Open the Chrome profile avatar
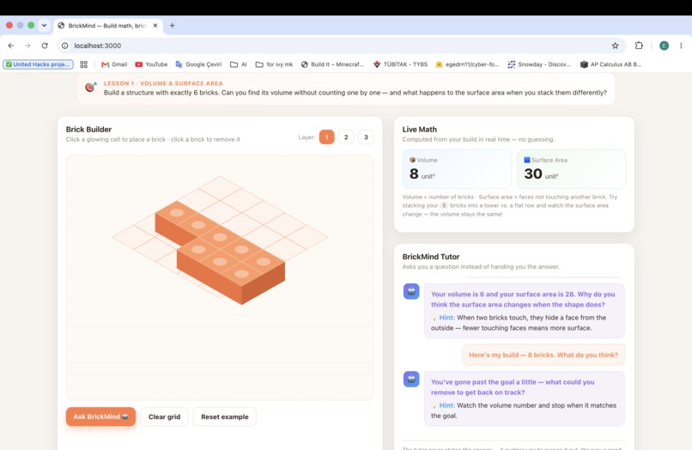 (x=664, y=46)
